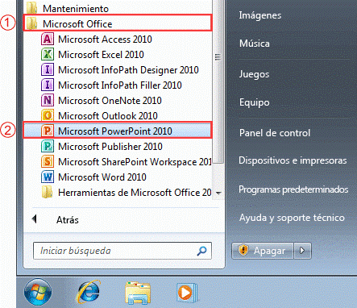Open Imágenes from the right pane

pos(260,15)
